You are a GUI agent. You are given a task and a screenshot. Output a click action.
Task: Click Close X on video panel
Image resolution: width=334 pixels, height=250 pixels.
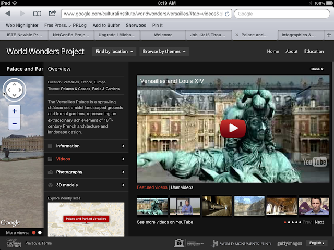317,69
